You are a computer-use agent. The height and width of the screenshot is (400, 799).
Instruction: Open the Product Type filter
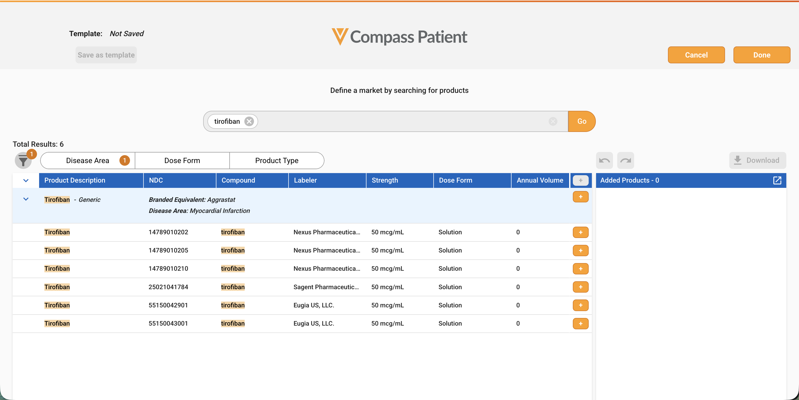click(277, 160)
